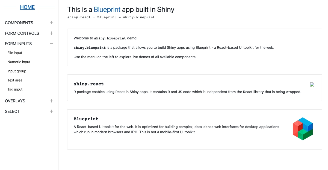Open the Numeric input demo
Viewport: 328px width, 170px height.
pos(19,62)
